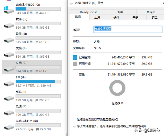Screen dimensions: 164x136
Task: Click the 232 MB used size value
Action: pyautogui.click(x=147, y=57)
